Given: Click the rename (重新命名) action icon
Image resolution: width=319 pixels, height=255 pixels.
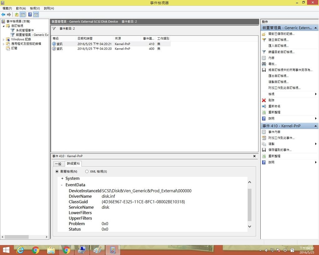Looking at the screenshot, I should 264,106.
